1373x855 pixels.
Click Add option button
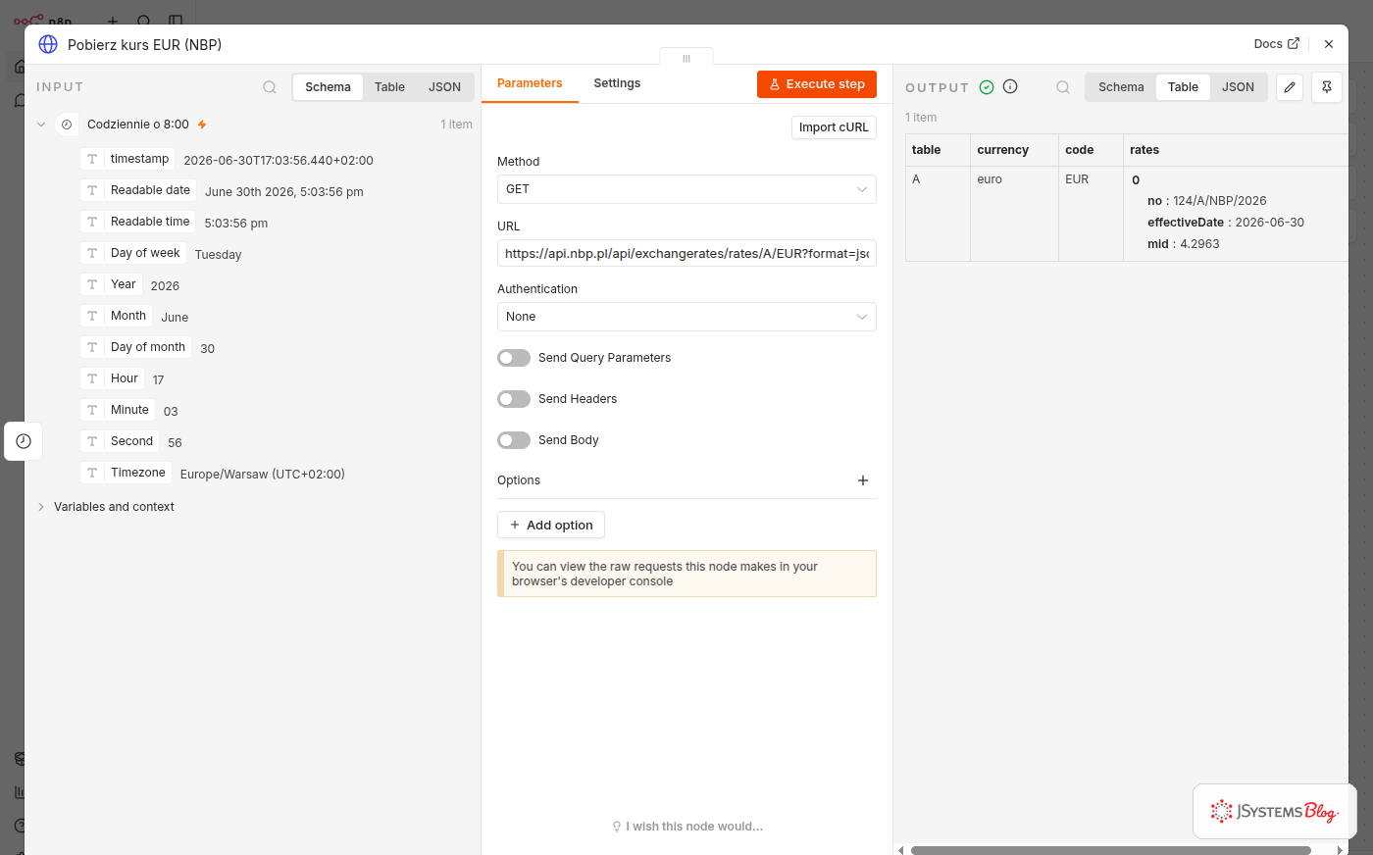pyautogui.click(x=551, y=525)
